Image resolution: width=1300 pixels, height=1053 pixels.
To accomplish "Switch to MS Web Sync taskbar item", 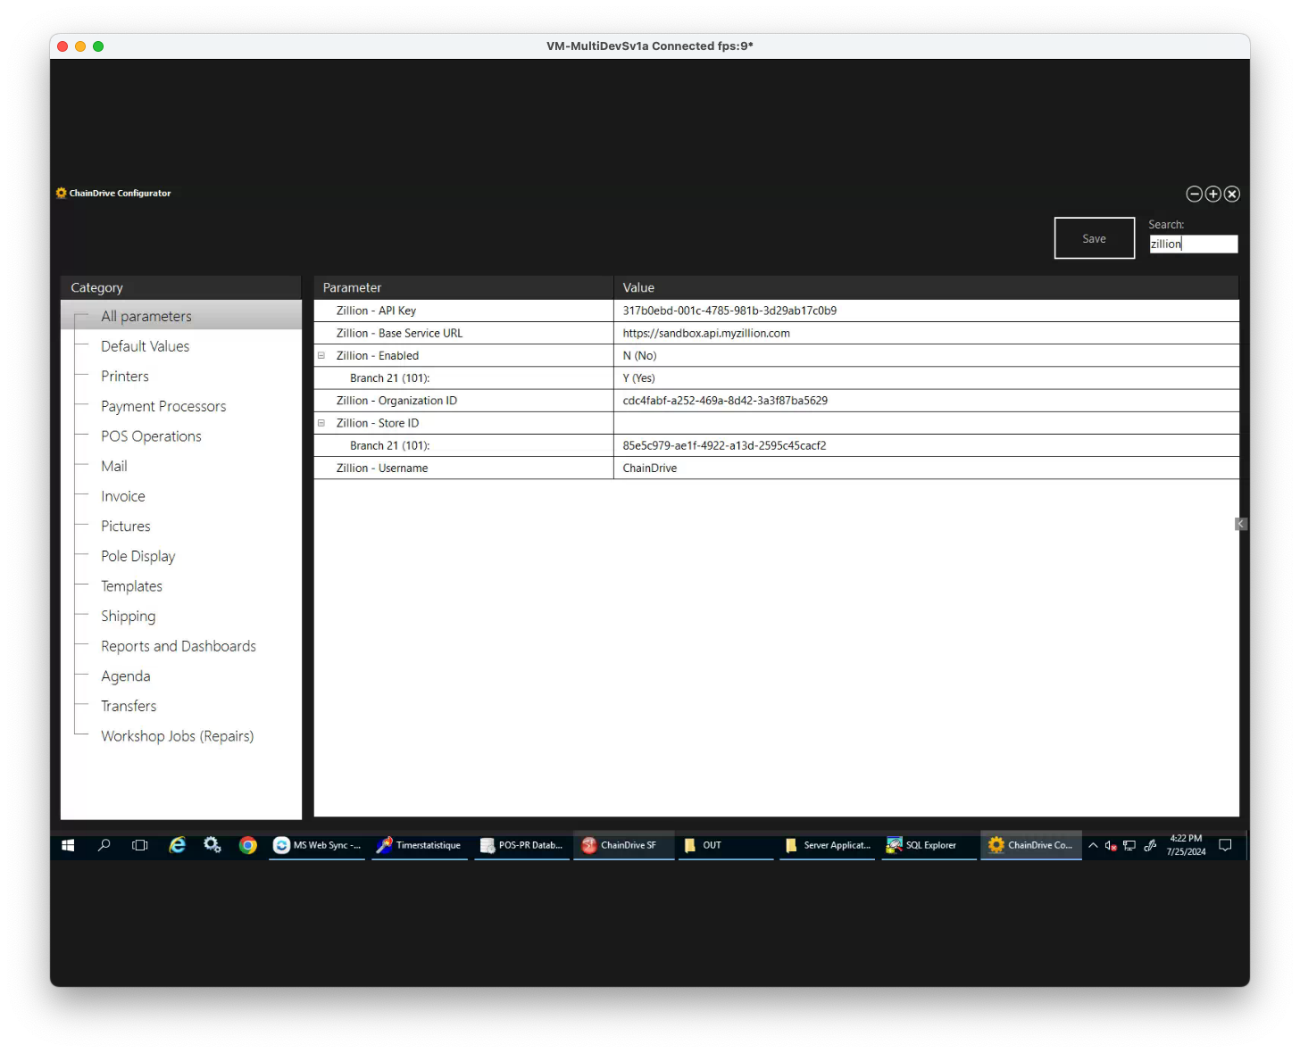I will coord(317,845).
